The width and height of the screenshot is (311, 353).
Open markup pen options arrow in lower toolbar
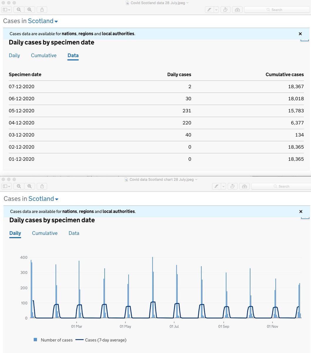click(x=224, y=186)
